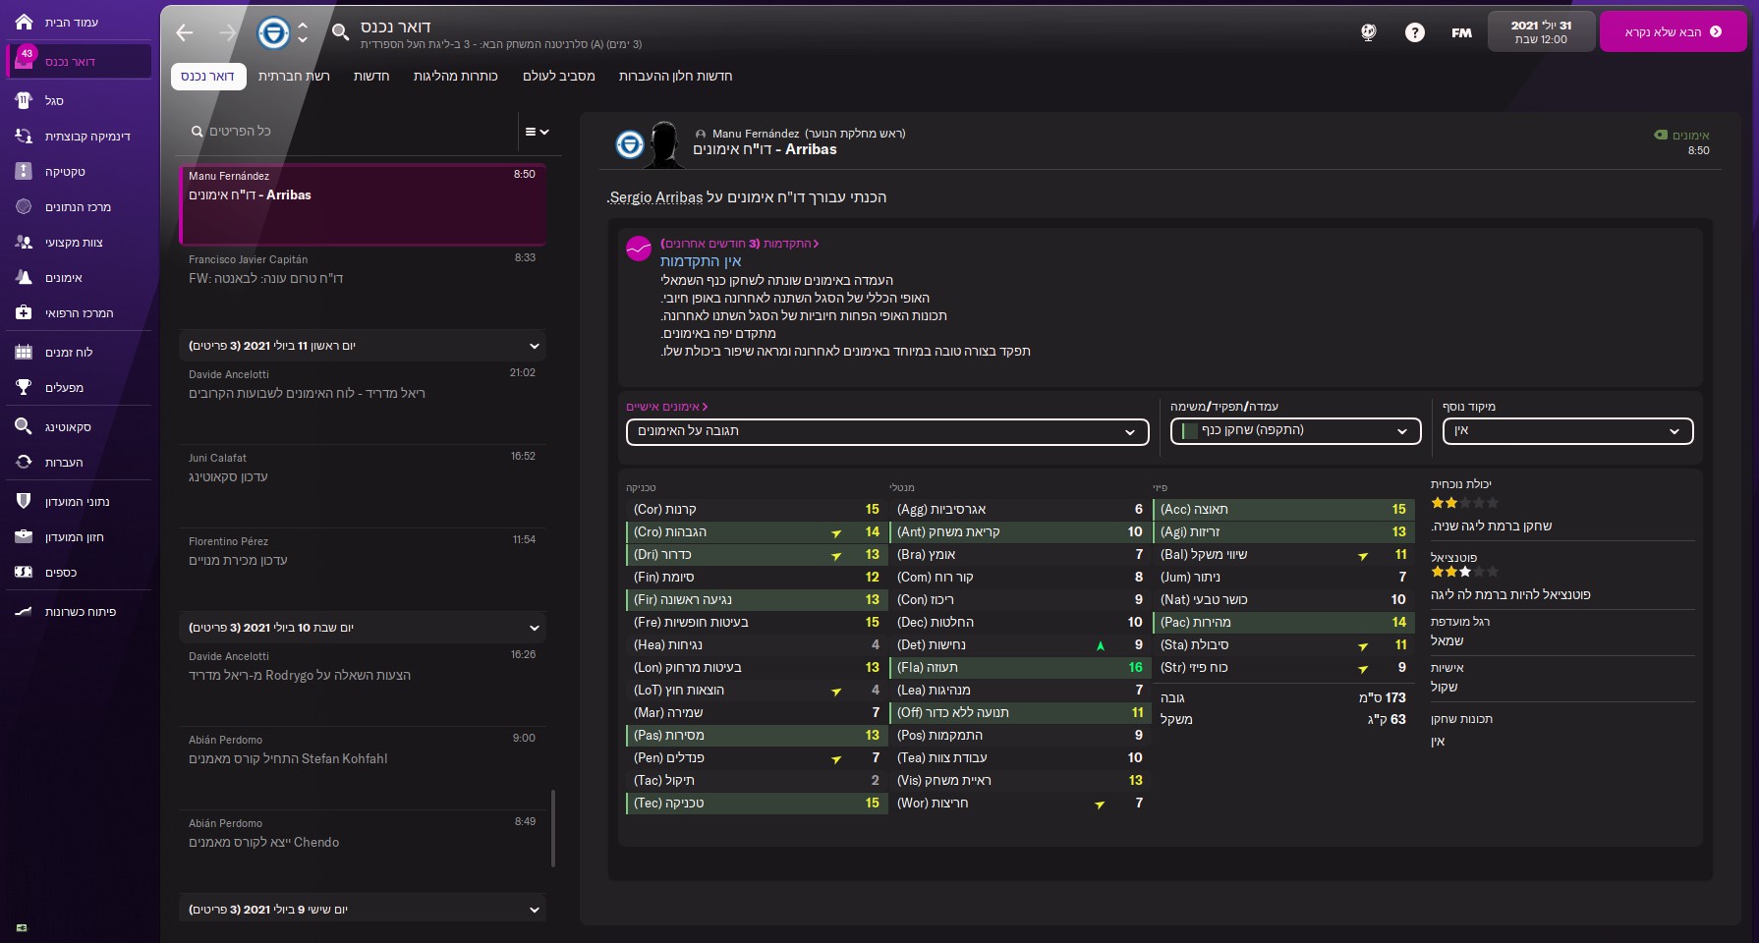Switch to the Social Network (רשת חברתית) tab

pos(294,76)
